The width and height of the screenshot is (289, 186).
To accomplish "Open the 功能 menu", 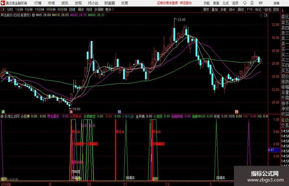I will 206,3.
